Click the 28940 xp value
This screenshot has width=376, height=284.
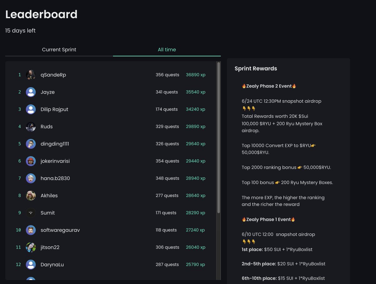(x=196, y=178)
